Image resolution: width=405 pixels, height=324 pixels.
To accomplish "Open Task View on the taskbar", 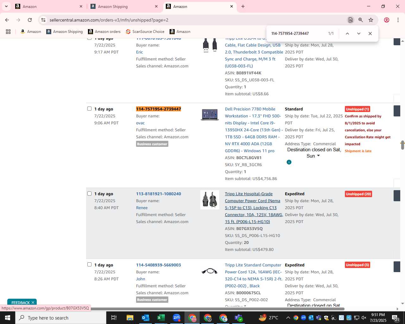I will pyautogui.click(x=114, y=318).
